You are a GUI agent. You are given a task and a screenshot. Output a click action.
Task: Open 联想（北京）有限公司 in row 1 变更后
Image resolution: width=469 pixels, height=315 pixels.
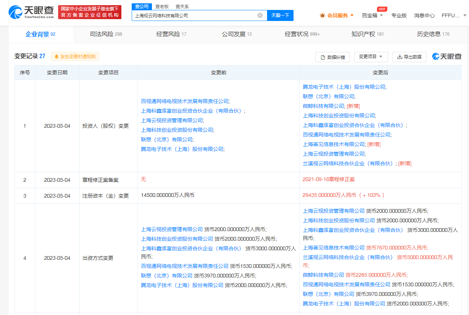coord(328,96)
